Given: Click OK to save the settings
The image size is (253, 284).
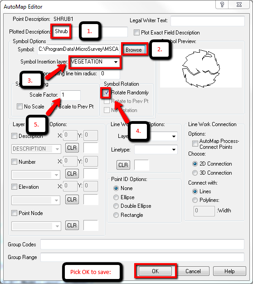Looking at the screenshot, I should click(x=155, y=271).
